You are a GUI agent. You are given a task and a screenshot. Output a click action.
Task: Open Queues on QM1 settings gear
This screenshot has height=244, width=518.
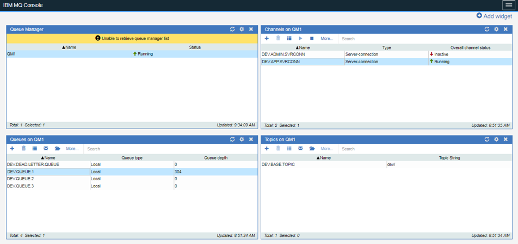click(x=242, y=139)
